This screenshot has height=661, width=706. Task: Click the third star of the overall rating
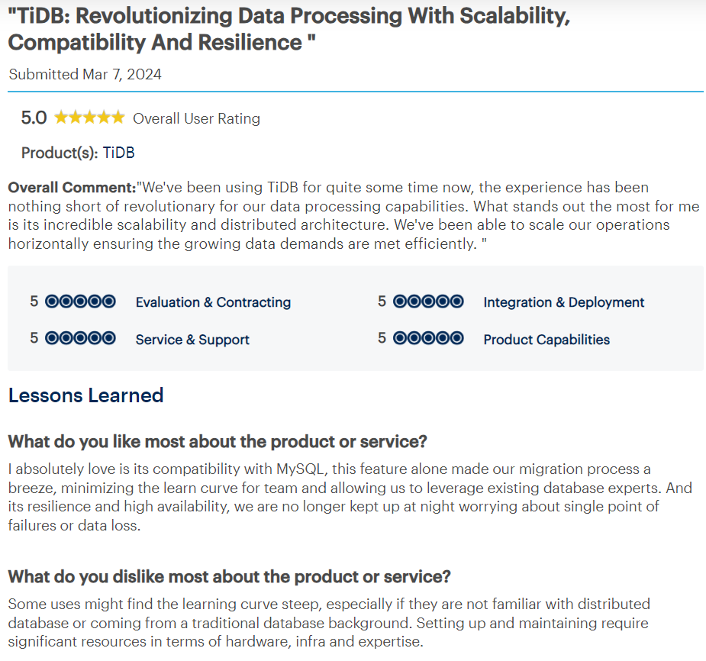point(89,118)
